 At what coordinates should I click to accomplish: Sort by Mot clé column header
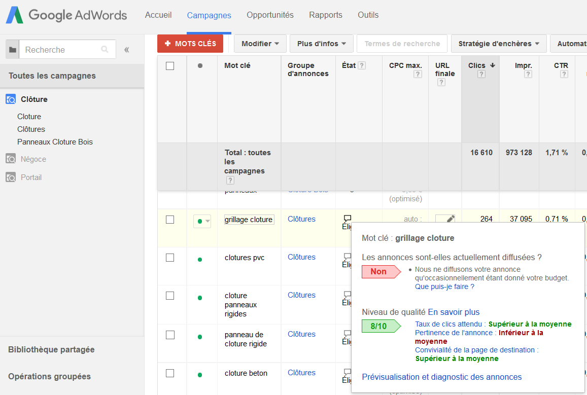[x=237, y=65]
